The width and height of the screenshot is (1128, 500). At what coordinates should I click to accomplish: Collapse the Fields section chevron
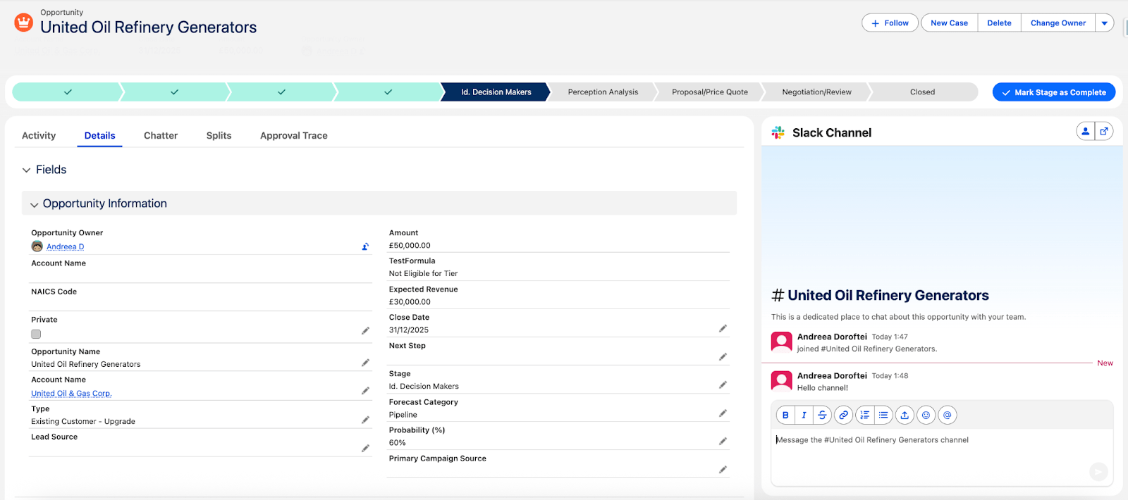point(26,170)
